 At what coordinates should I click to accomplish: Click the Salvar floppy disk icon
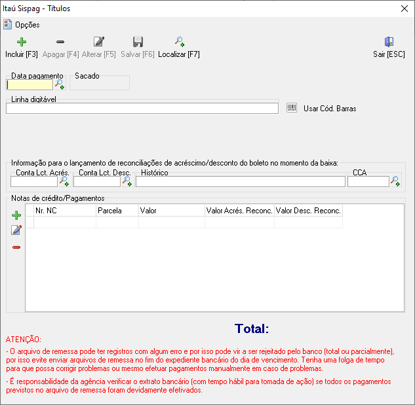[x=138, y=42]
